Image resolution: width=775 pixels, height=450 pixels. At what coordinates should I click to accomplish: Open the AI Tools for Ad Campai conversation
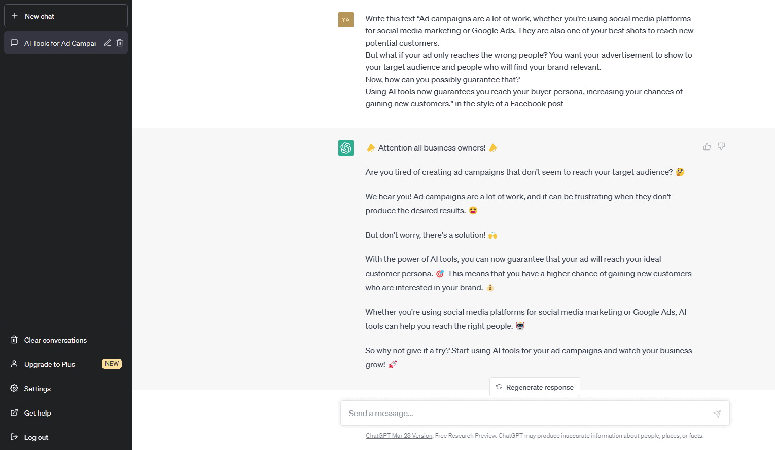pyautogui.click(x=60, y=43)
